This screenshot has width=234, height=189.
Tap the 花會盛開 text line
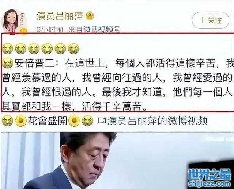[48, 121]
